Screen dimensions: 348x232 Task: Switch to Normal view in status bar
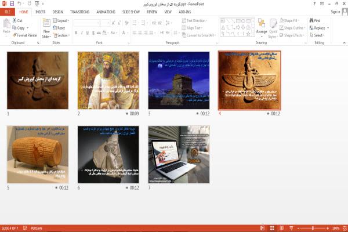click(262, 228)
